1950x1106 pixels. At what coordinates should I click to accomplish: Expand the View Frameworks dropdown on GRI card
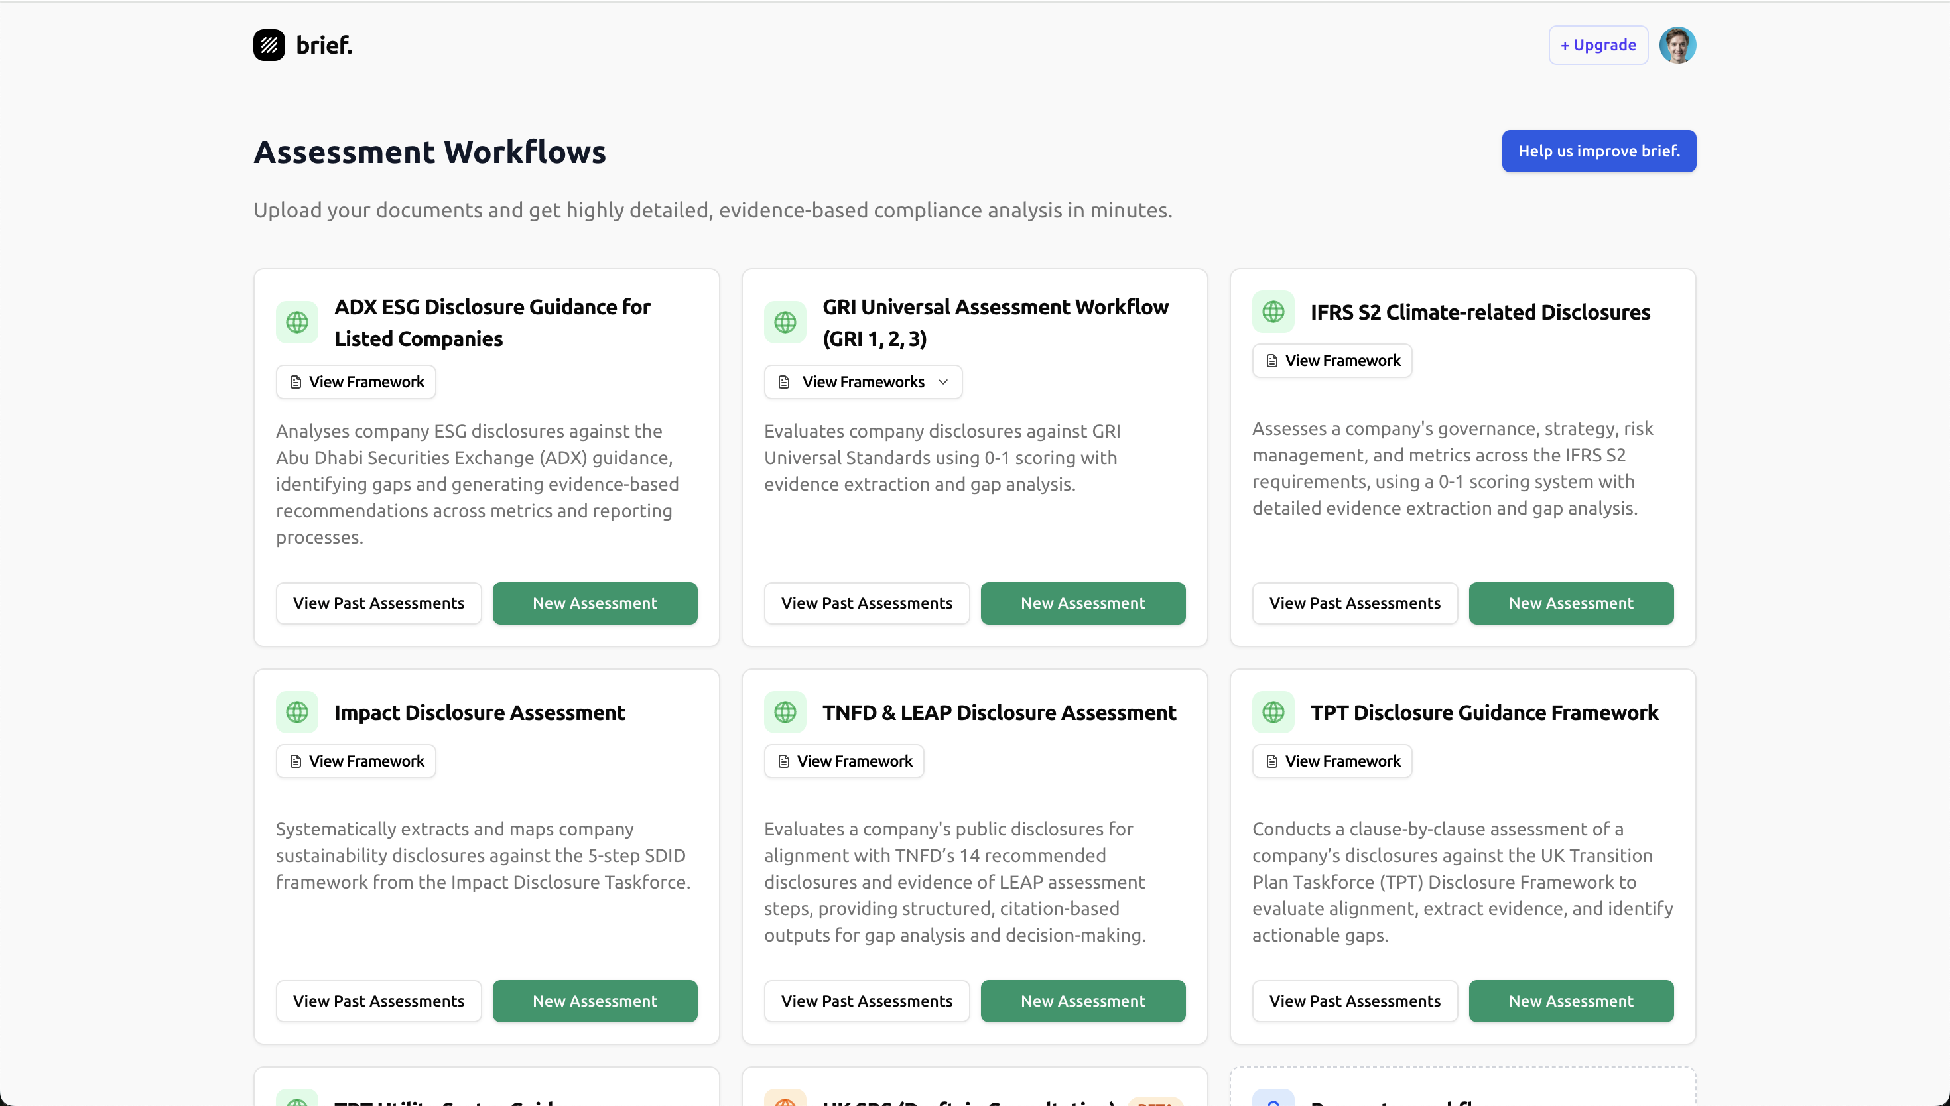point(863,382)
